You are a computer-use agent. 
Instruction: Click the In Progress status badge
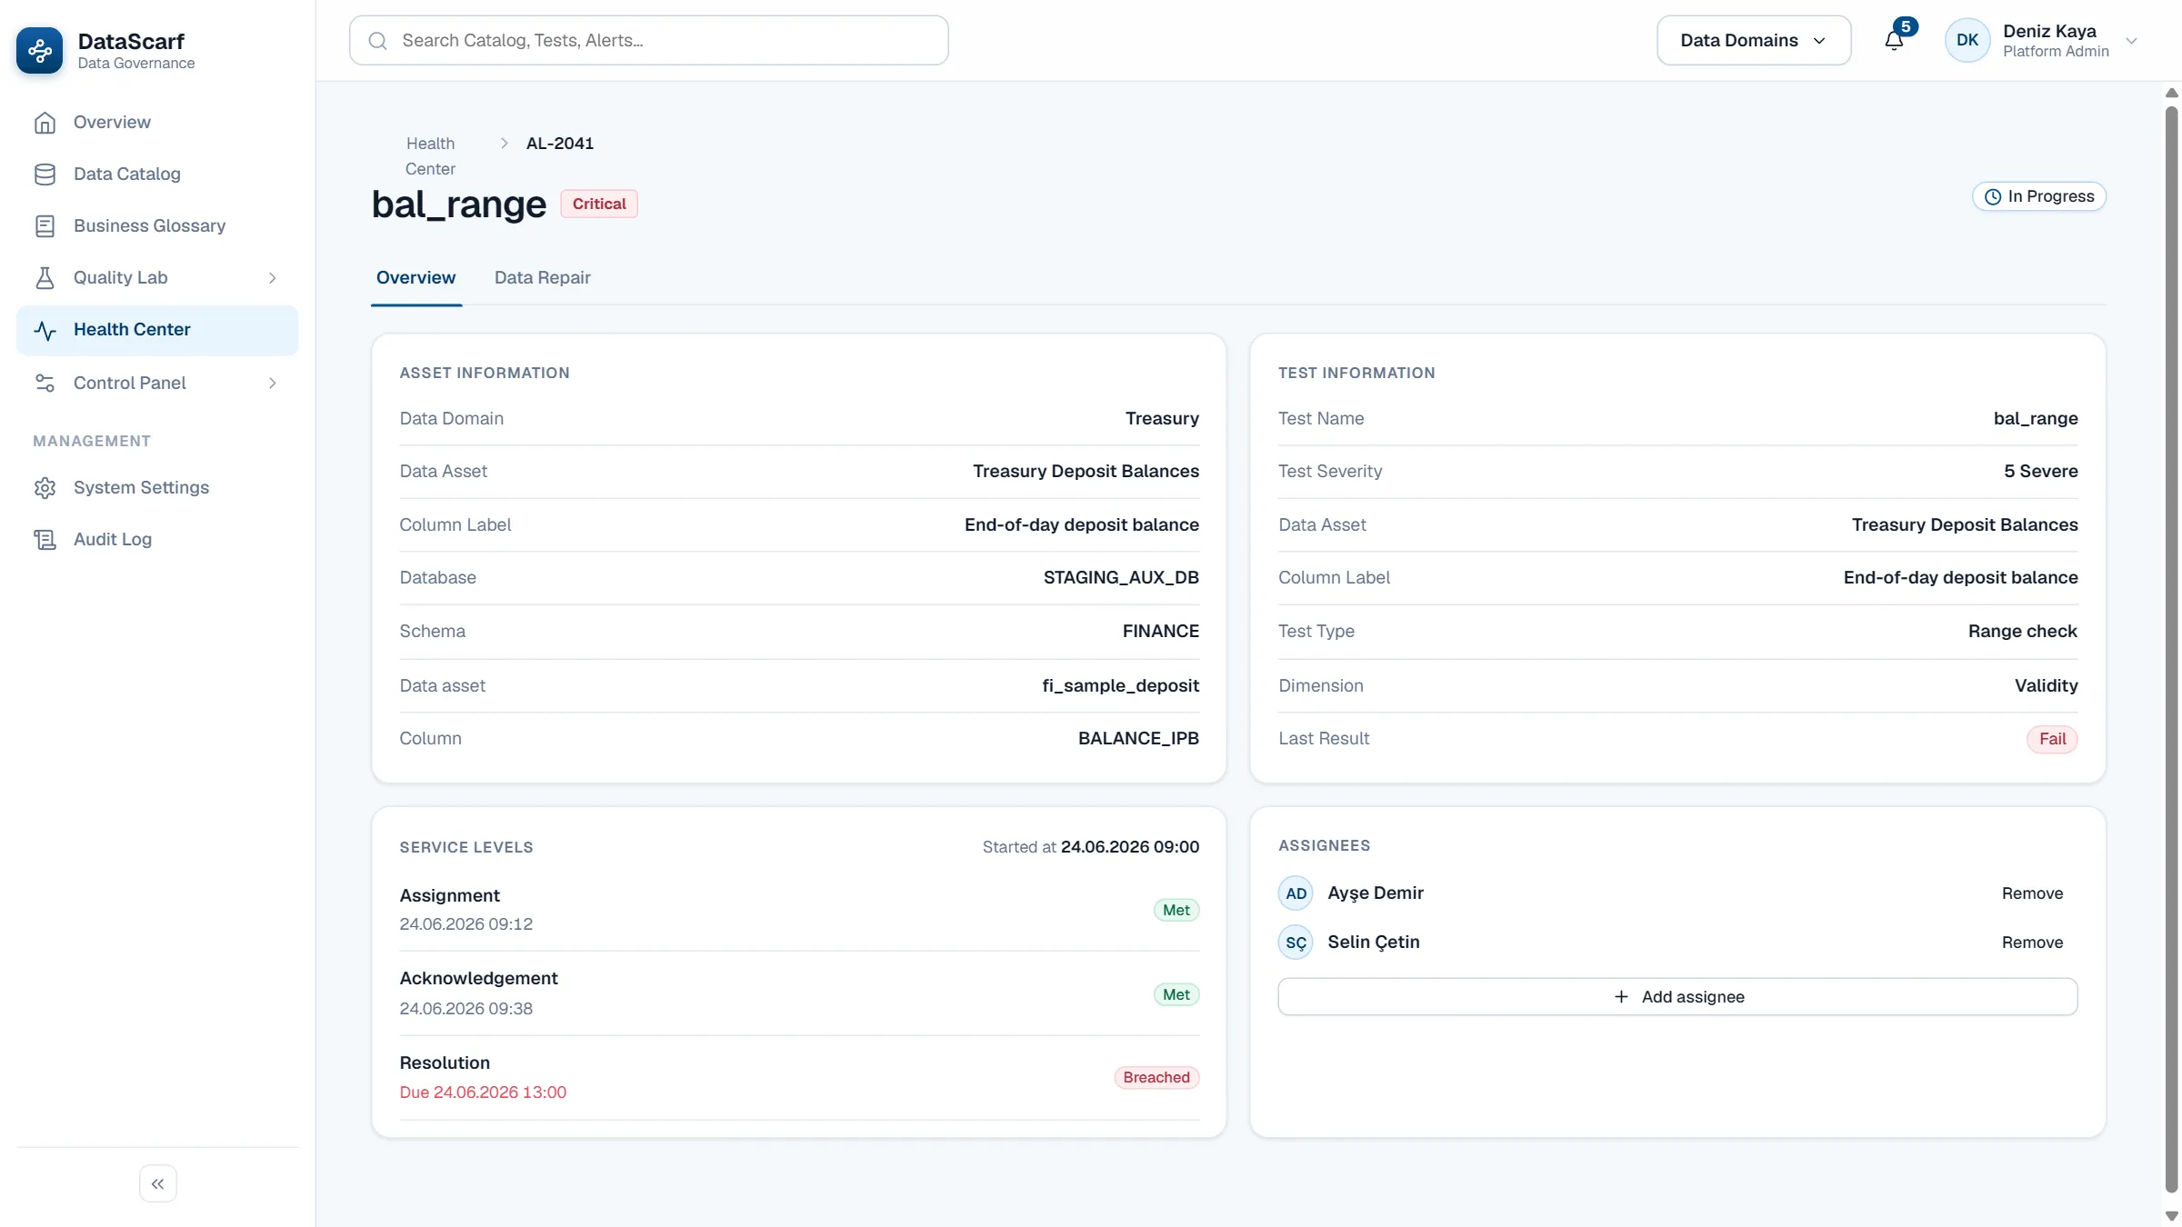click(x=2039, y=197)
